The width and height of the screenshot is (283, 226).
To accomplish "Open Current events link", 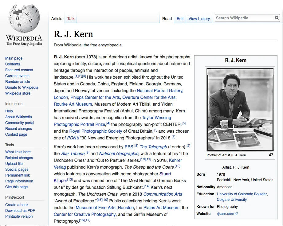I will pyautogui.click(x=17, y=76).
